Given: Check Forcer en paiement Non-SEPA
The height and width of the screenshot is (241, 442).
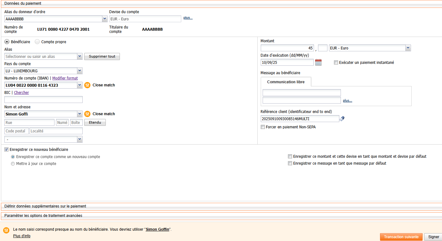Looking at the screenshot, I should (x=263, y=127).
